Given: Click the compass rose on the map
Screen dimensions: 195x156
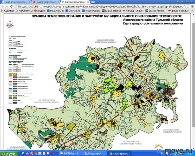Looking at the screenshot, I should [x=10, y=25].
